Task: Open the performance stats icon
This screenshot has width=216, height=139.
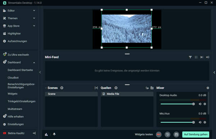Action: (x=46, y=134)
